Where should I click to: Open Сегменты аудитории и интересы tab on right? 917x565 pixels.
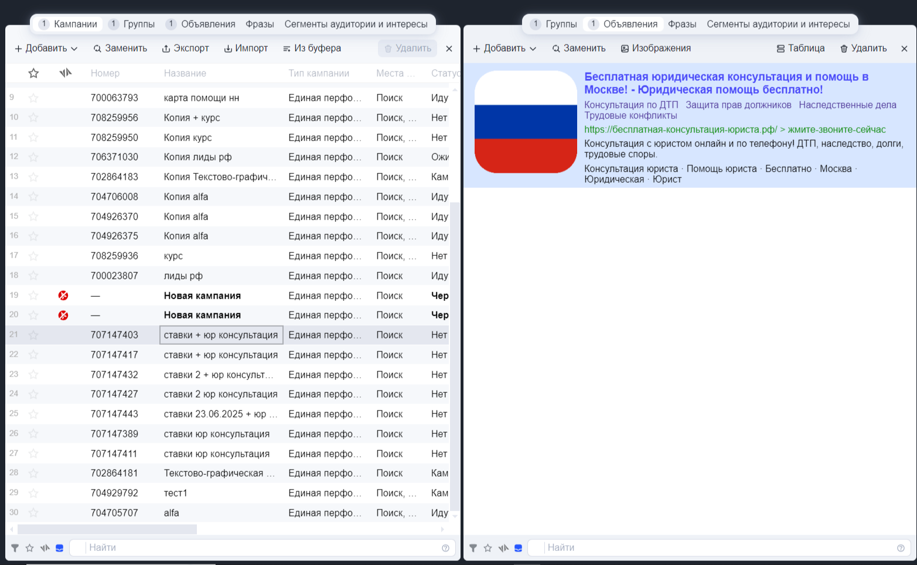coord(778,24)
